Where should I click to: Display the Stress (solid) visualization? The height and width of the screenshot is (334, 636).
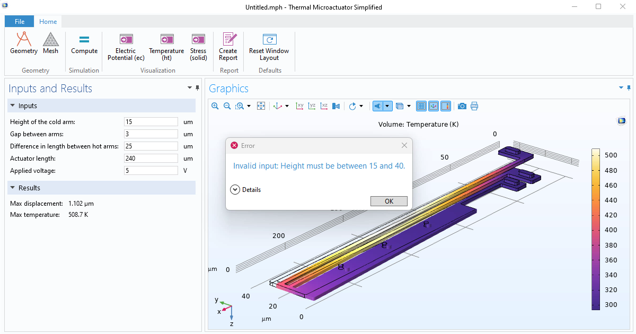198,47
